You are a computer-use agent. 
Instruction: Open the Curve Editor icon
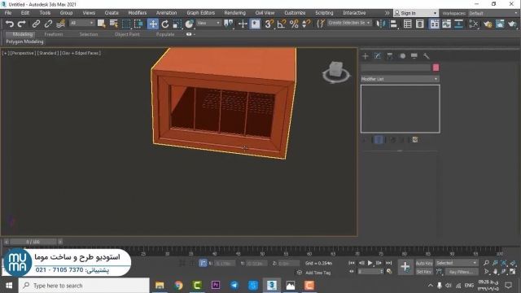447,24
